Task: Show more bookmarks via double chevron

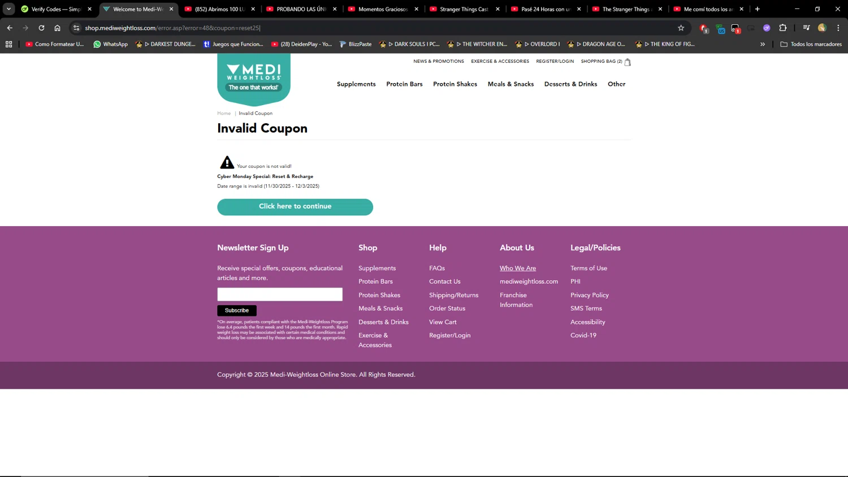Action: point(763,44)
